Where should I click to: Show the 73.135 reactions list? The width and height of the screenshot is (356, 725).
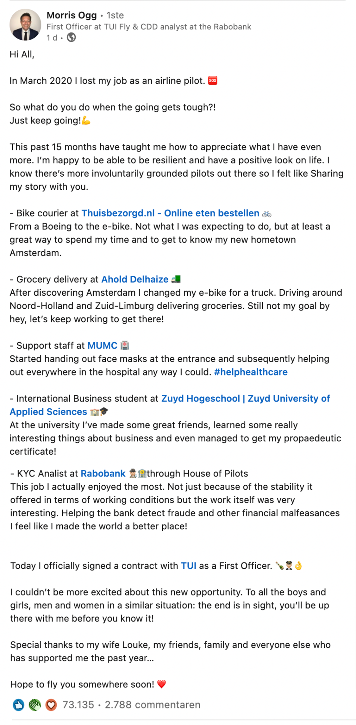pos(78,705)
